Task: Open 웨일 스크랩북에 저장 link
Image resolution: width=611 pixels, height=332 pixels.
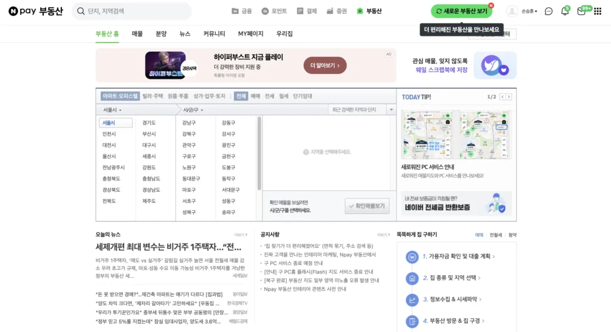Action: (x=442, y=70)
